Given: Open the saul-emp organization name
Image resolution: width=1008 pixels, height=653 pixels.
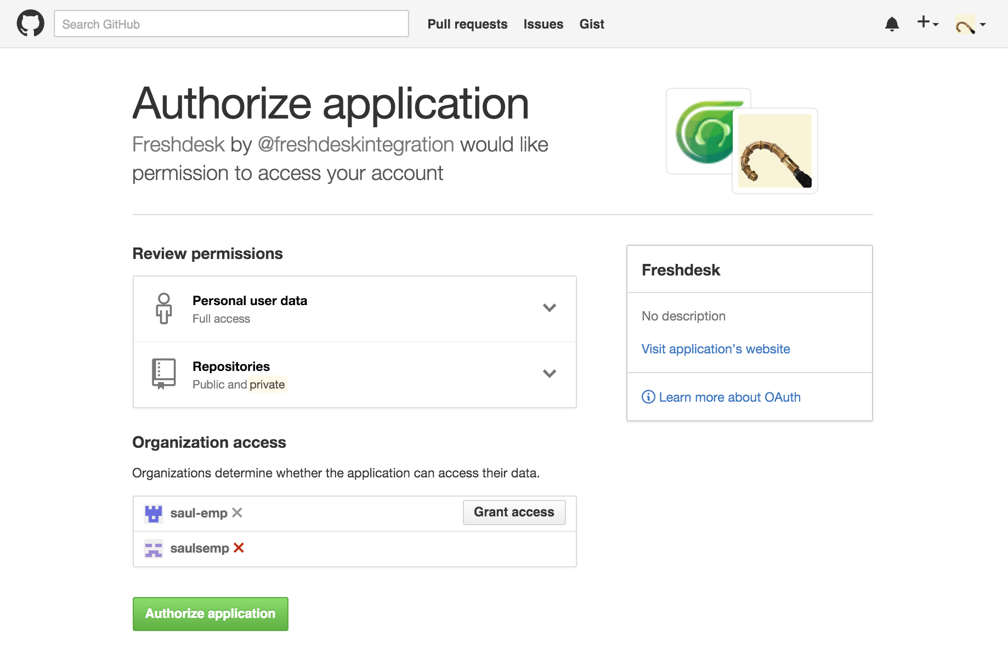Looking at the screenshot, I should (x=199, y=513).
